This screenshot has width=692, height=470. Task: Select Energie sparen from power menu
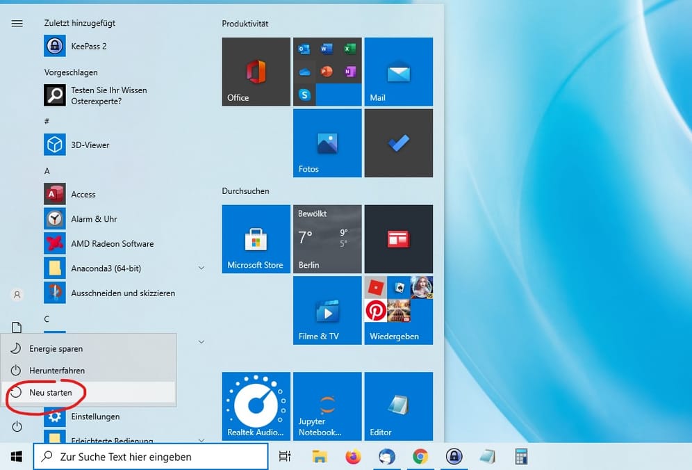tap(89, 348)
